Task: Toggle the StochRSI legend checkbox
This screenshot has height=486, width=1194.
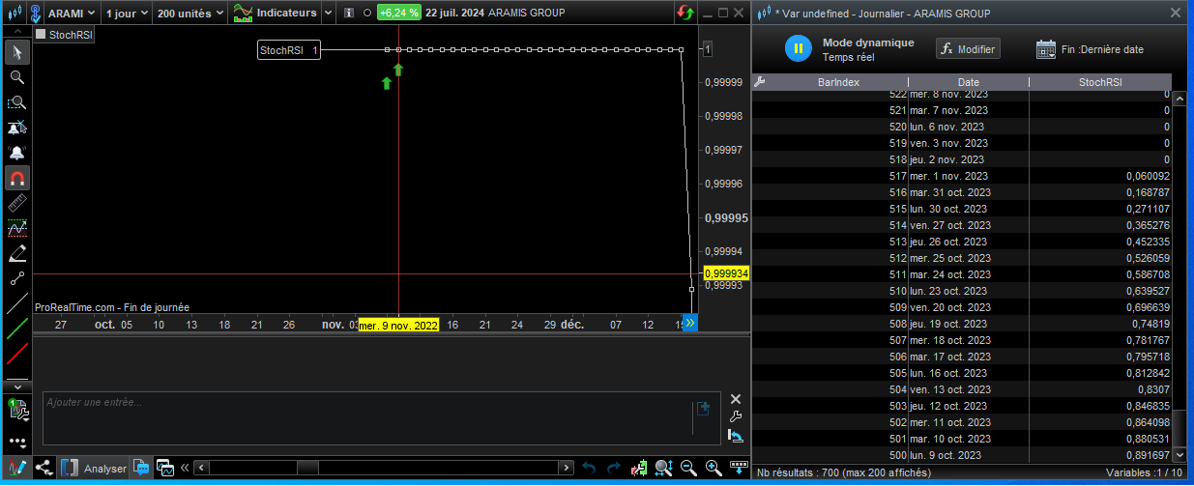Action: 41,34
